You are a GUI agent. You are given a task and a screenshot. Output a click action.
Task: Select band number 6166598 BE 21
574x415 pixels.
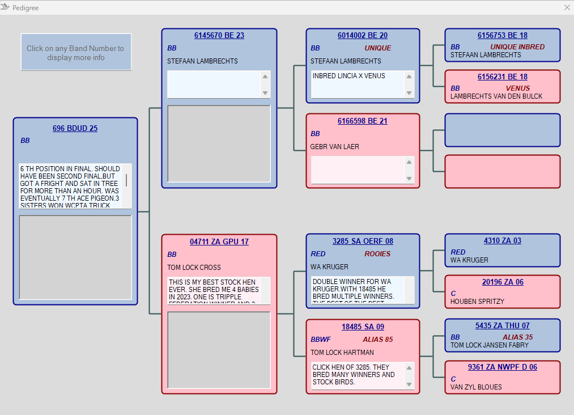pyautogui.click(x=362, y=121)
